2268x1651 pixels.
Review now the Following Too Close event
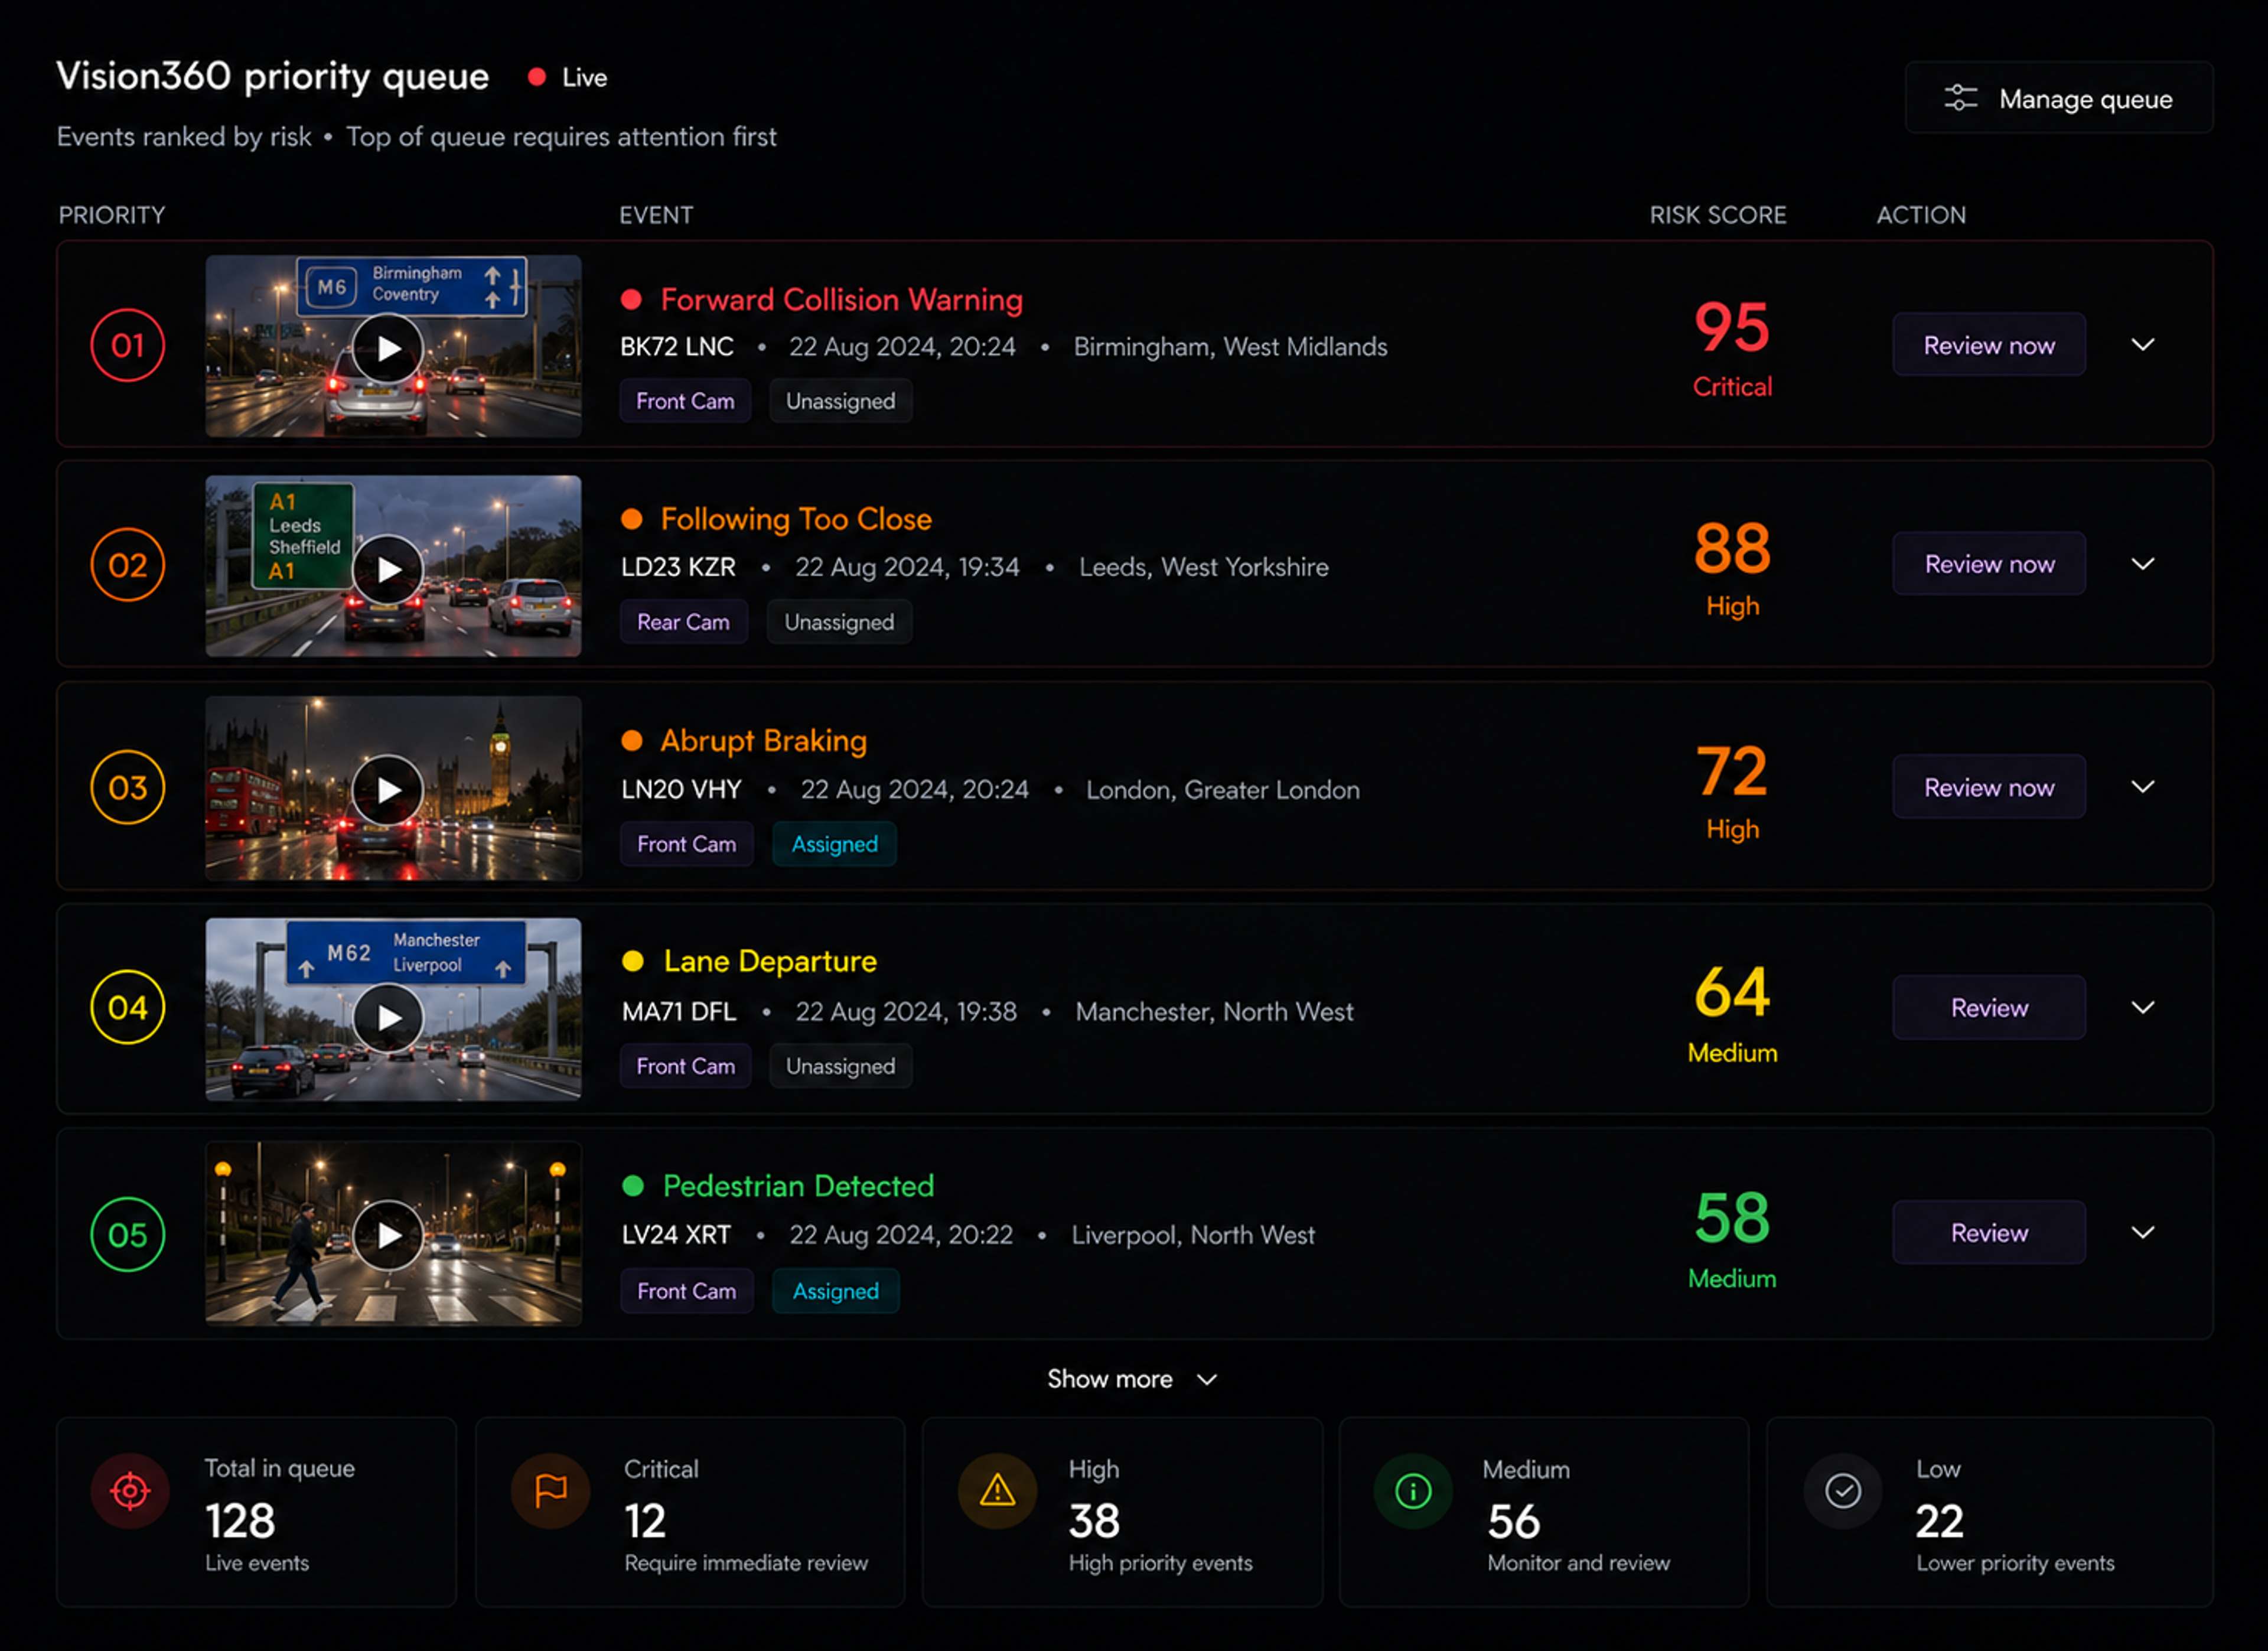point(1989,564)
